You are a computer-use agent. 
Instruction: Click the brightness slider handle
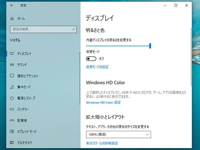pyautogui.click(x=150, y=46)
